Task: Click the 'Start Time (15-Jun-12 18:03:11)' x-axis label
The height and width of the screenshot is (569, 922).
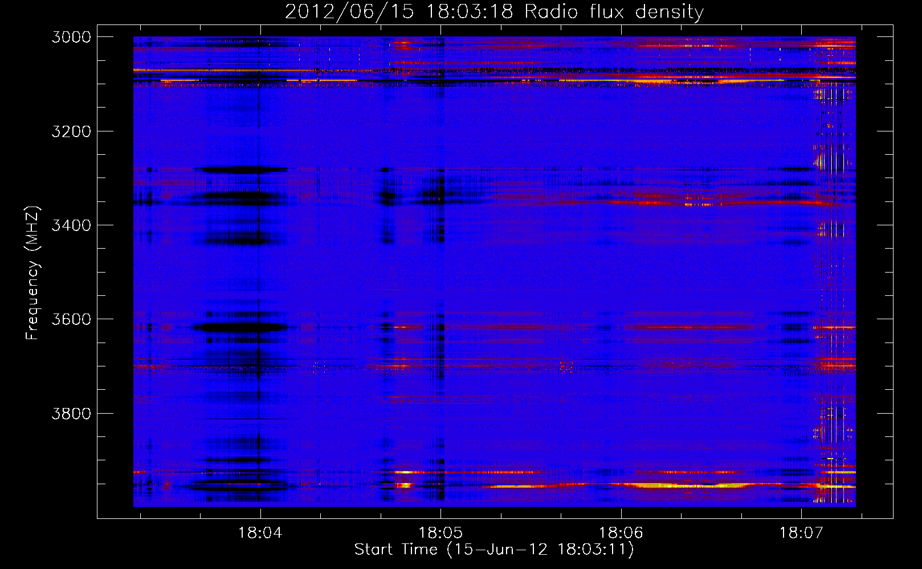Action: pyautogui.click(x=494, y=550)
